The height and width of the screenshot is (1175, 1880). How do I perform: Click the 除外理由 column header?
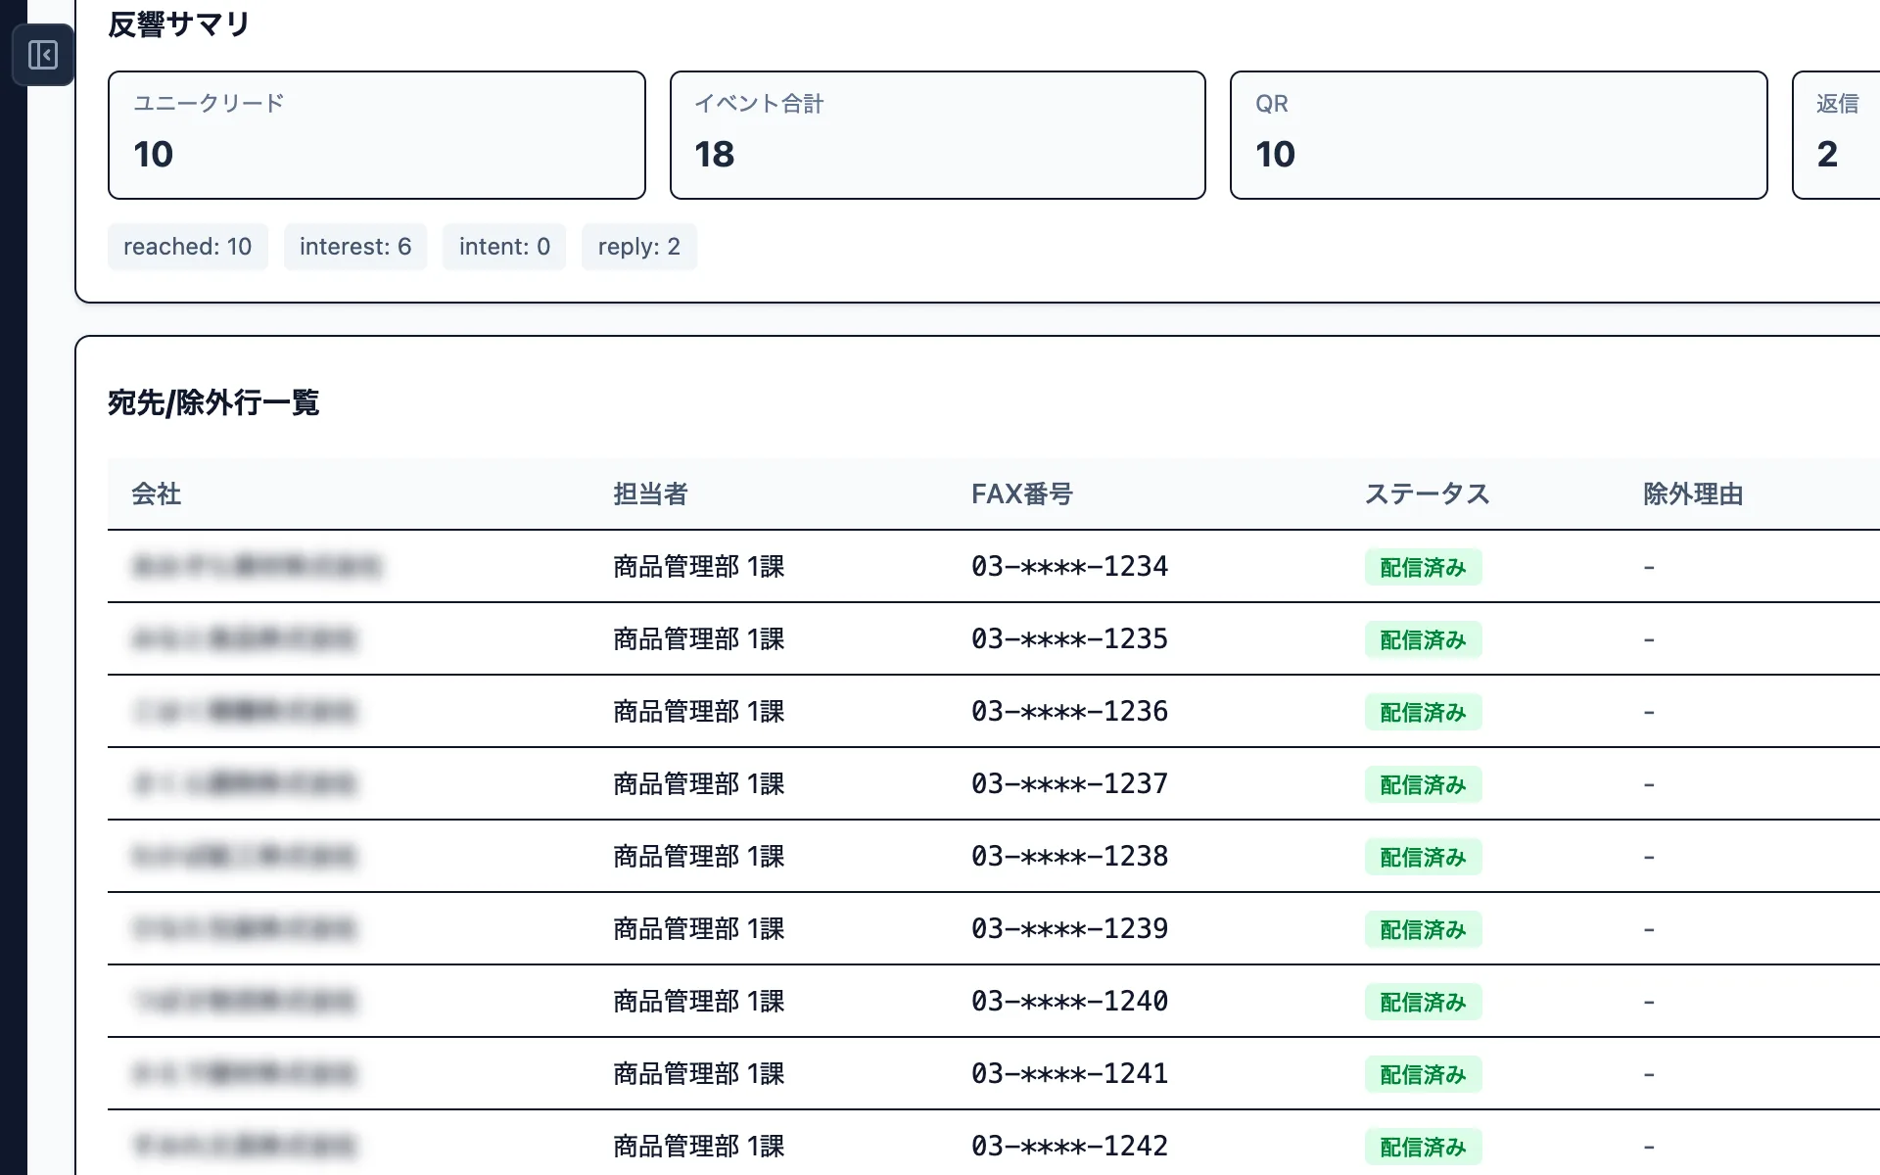[1693, 494]
